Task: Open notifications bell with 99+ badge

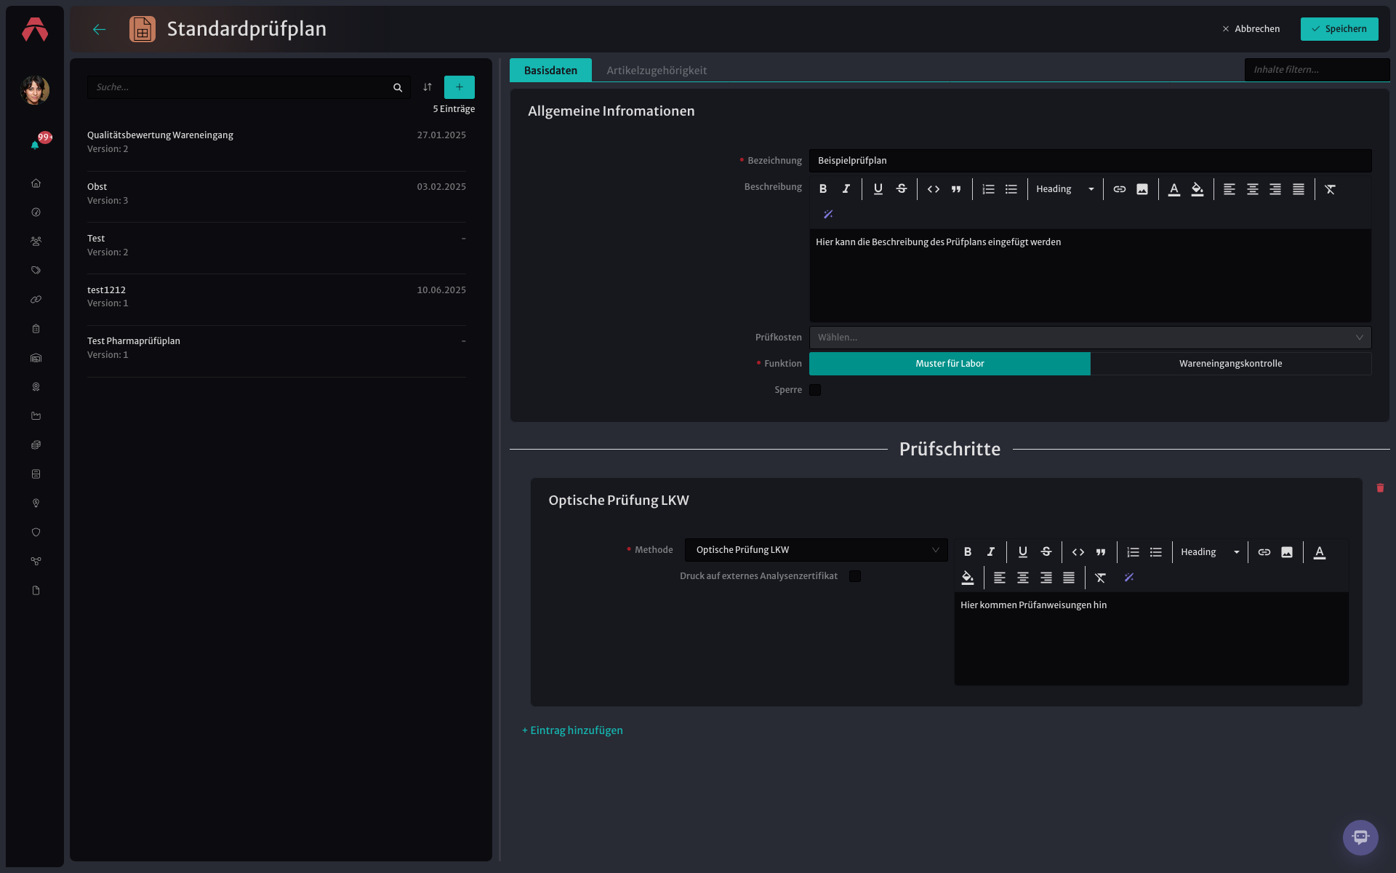Action: pyautogui.click(x=36, y=144)
